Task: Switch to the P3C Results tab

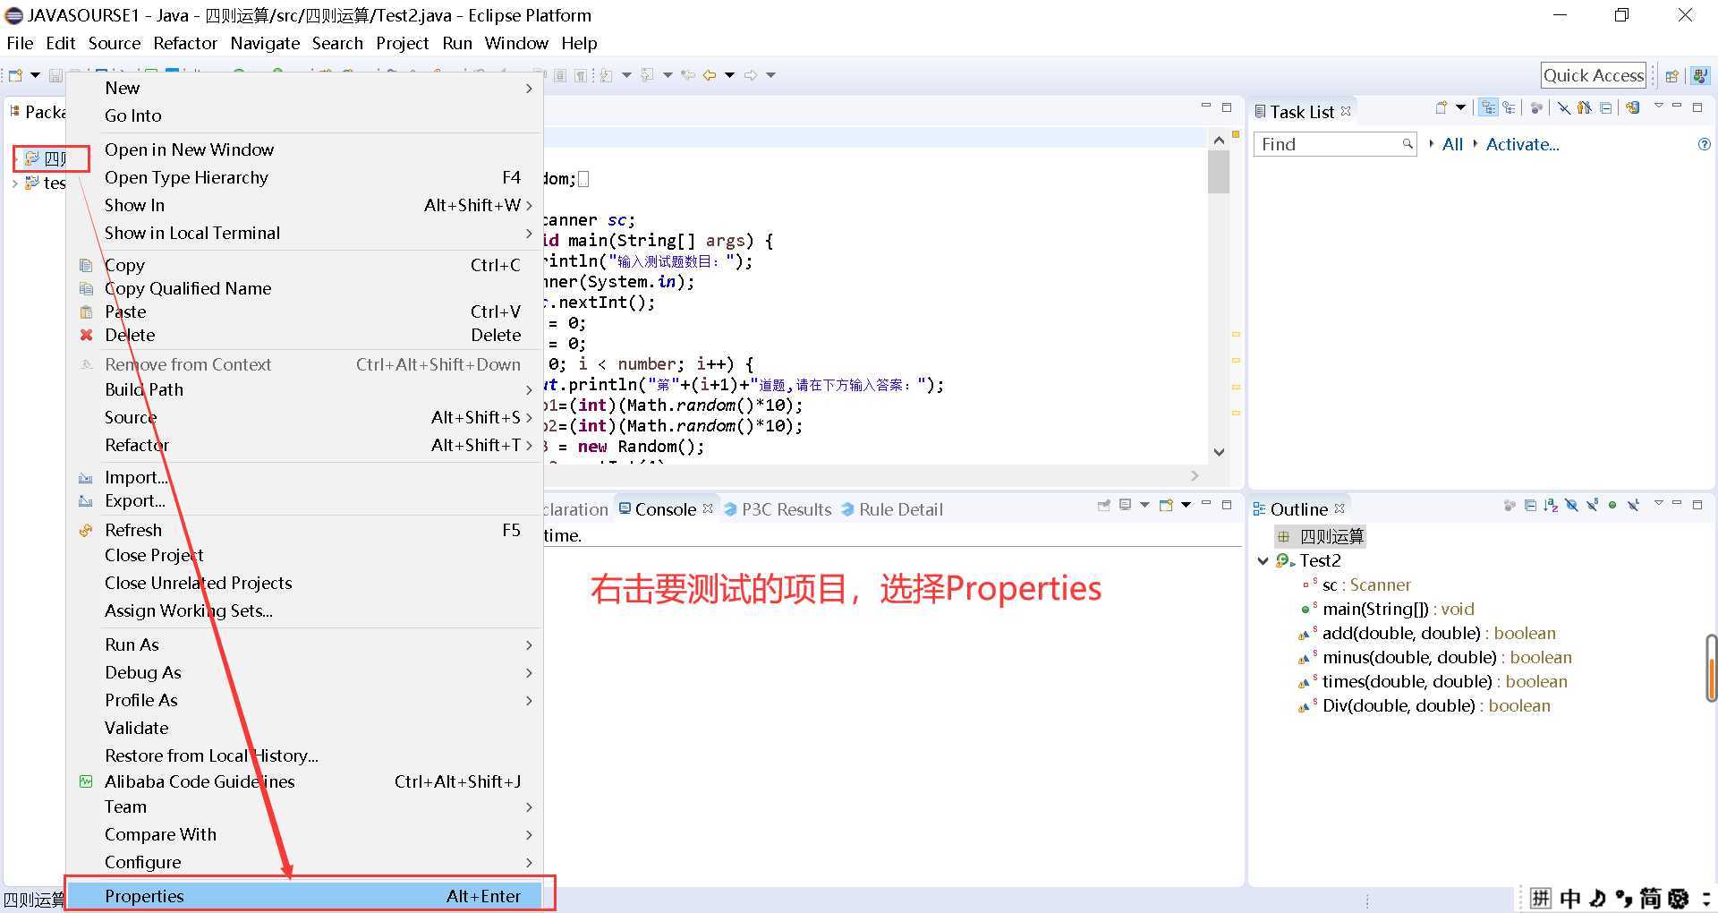Action: 778,508
